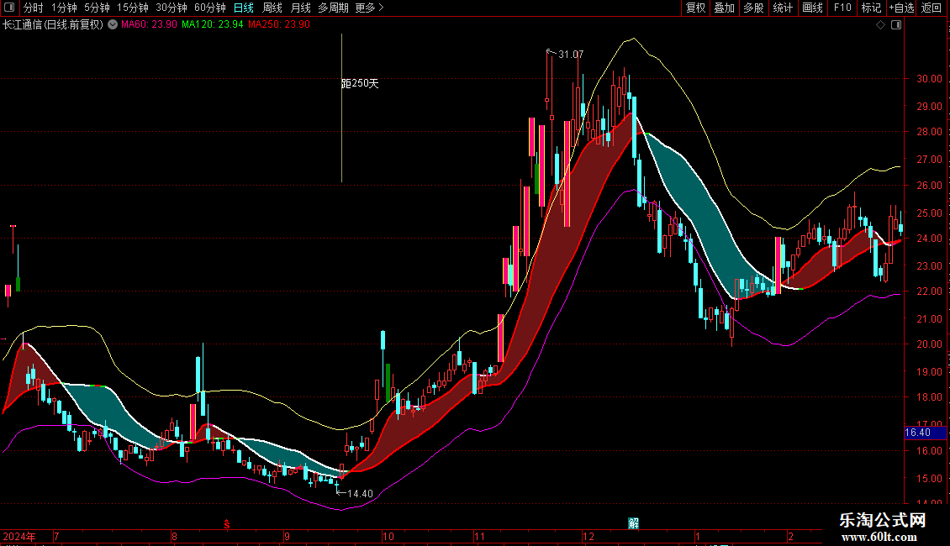This screenshot has width=950, height=546.
Task: Open the 画线 drawing tools
Action: point(812,8)
